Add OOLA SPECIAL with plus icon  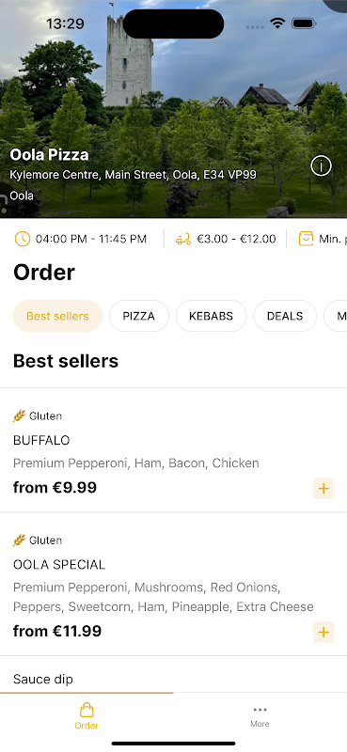pos(323,632)
